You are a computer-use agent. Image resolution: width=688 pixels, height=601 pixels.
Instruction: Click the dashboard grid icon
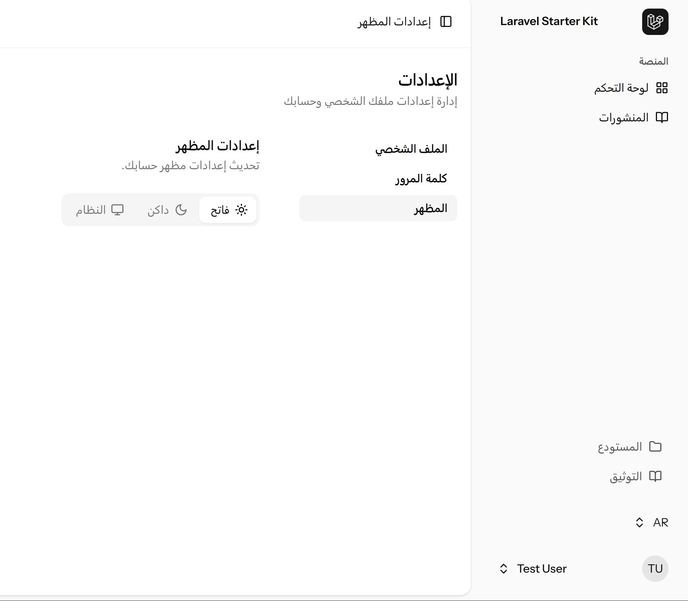(x=662, y=88)
